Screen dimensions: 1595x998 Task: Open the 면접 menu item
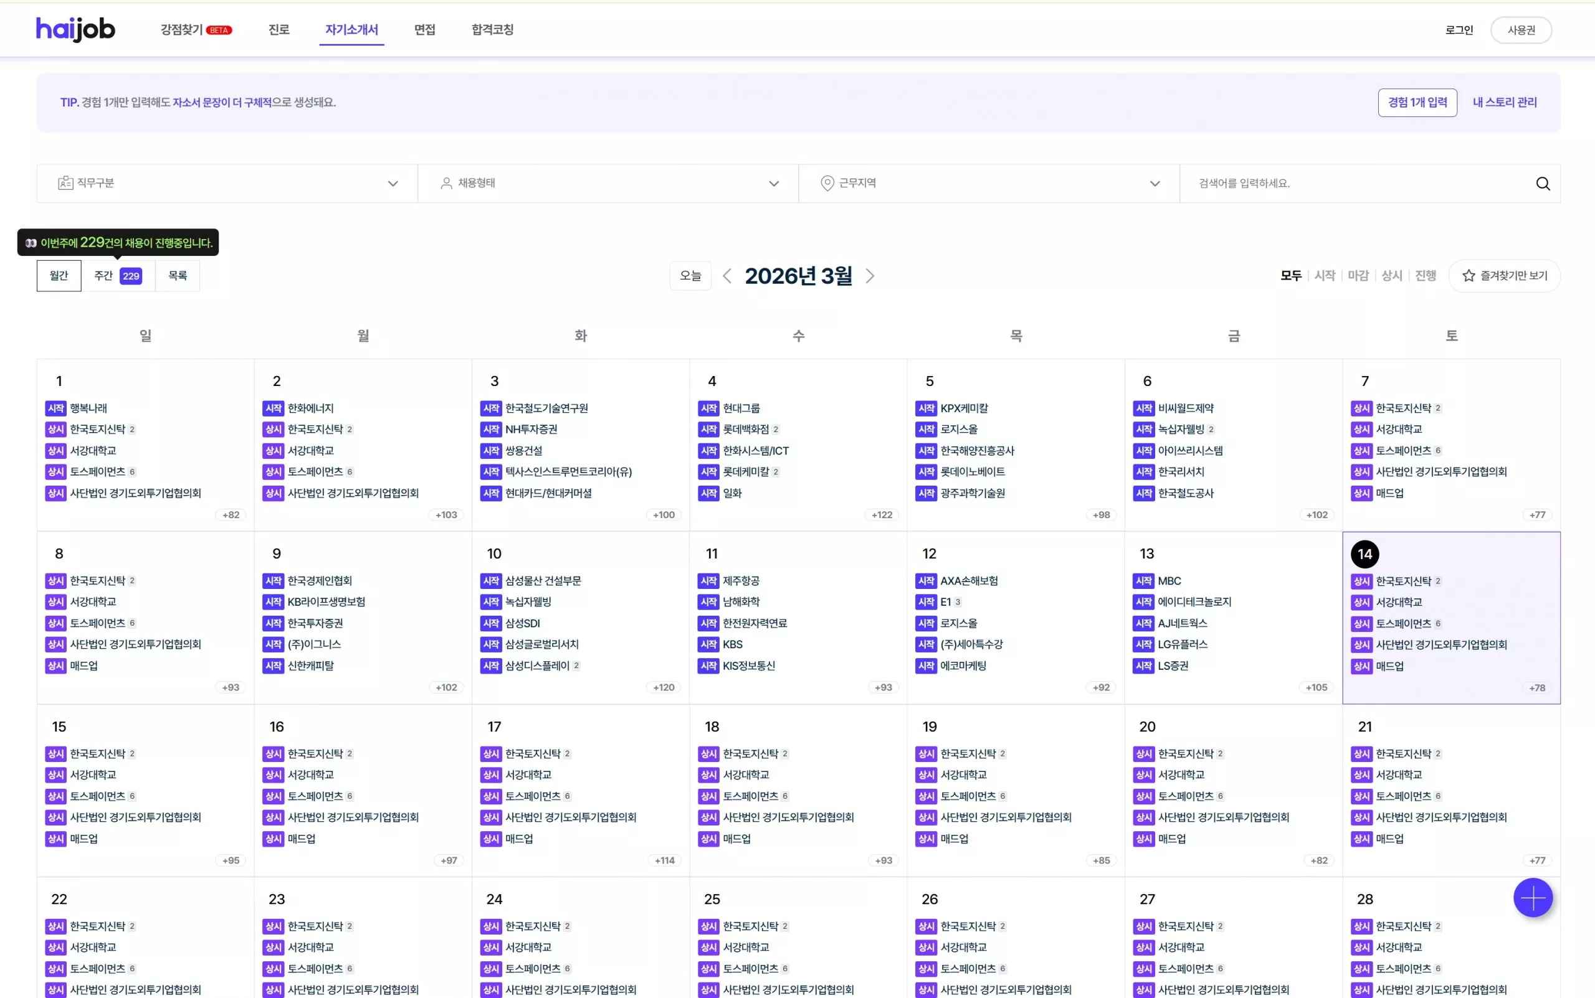pos(424,30)
